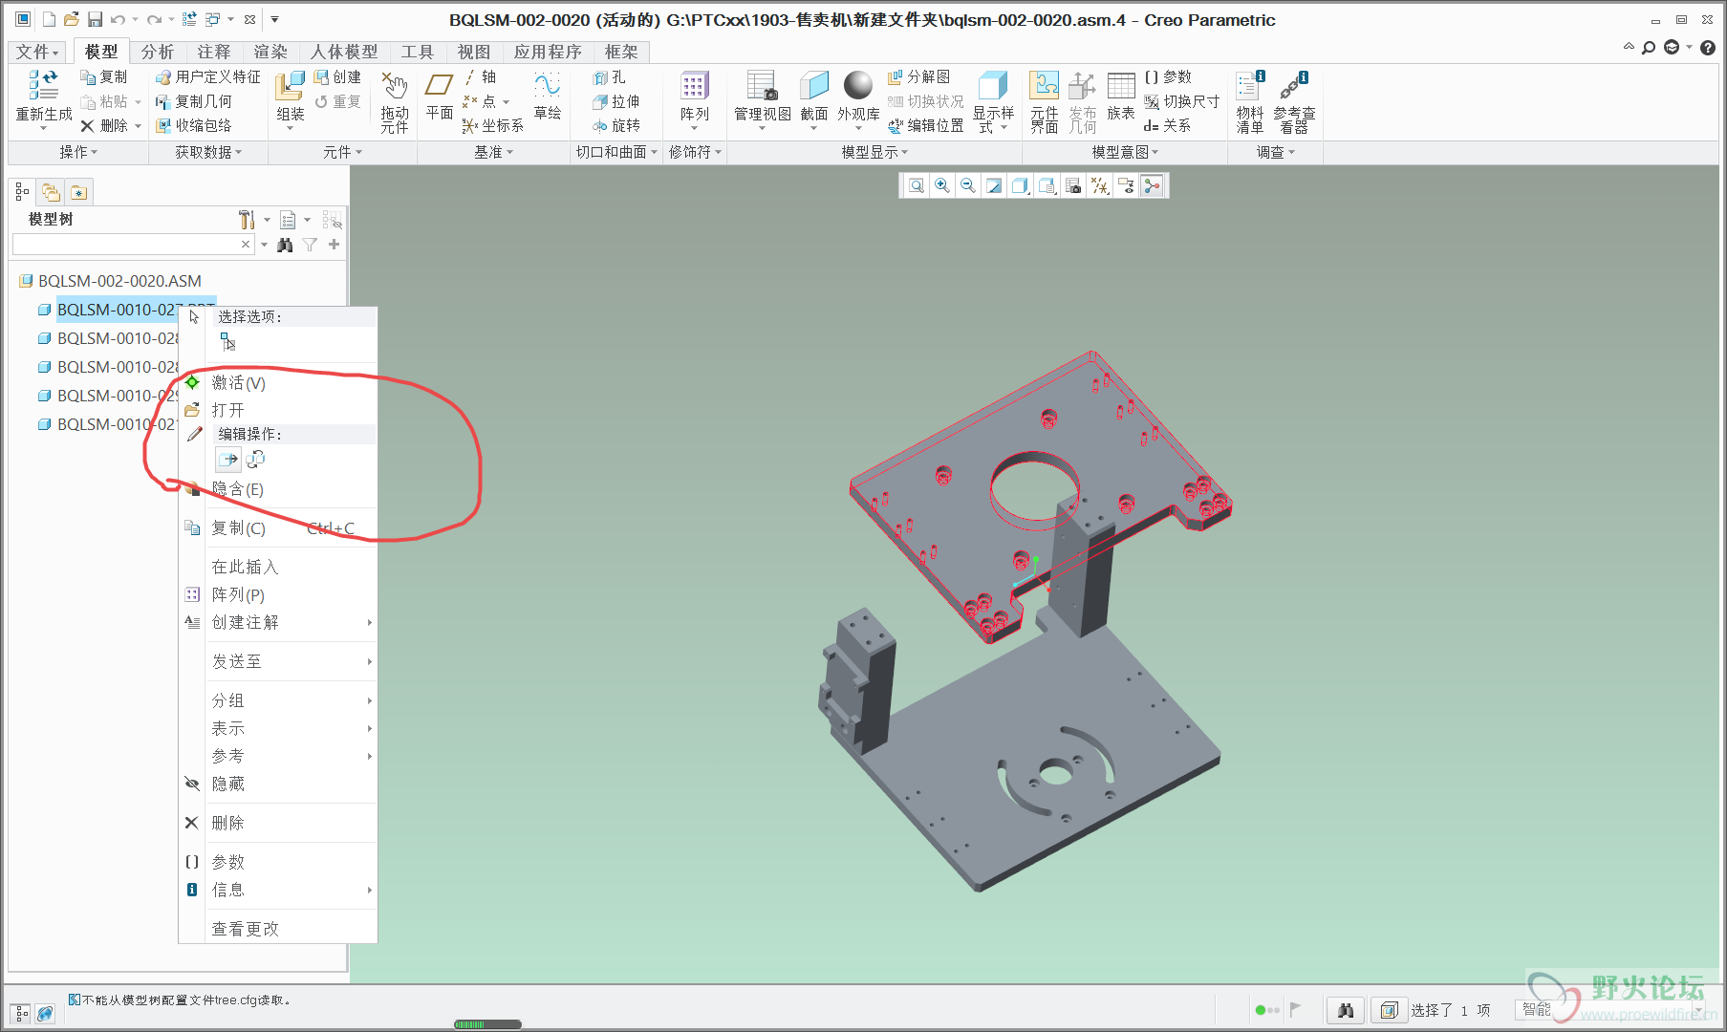Click the Edit Definition icon under 编辑操作
1727x1032 pixels.
[x=228, y=460]
